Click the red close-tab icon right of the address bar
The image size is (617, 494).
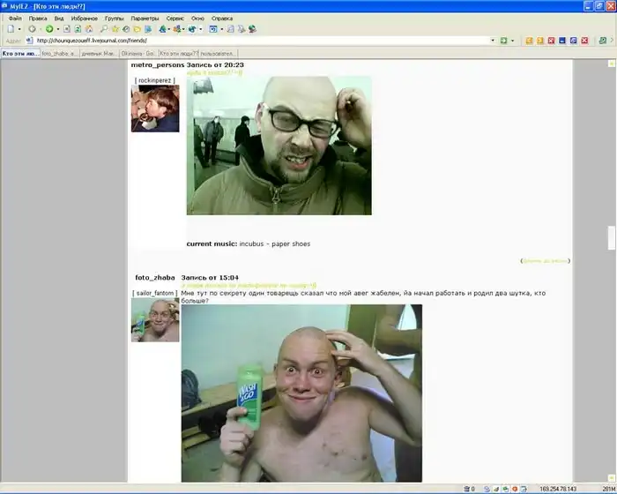click(551, 41)
